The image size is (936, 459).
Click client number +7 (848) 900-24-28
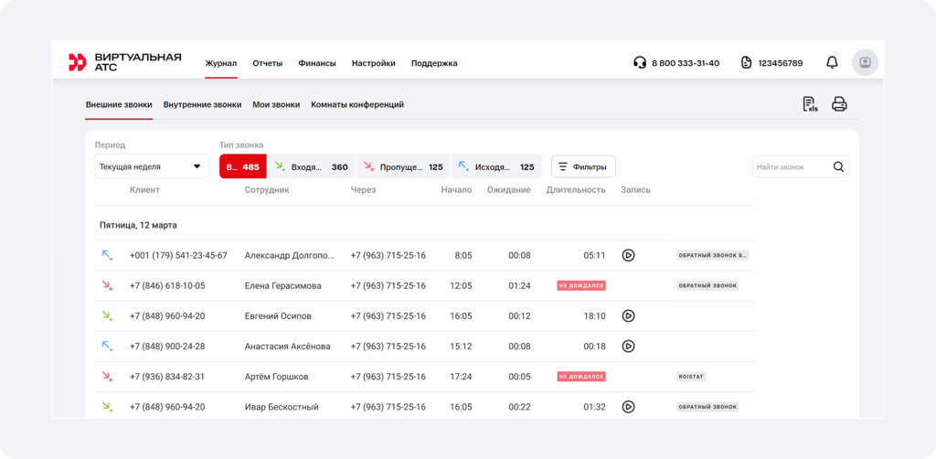[x=167, y=347]
